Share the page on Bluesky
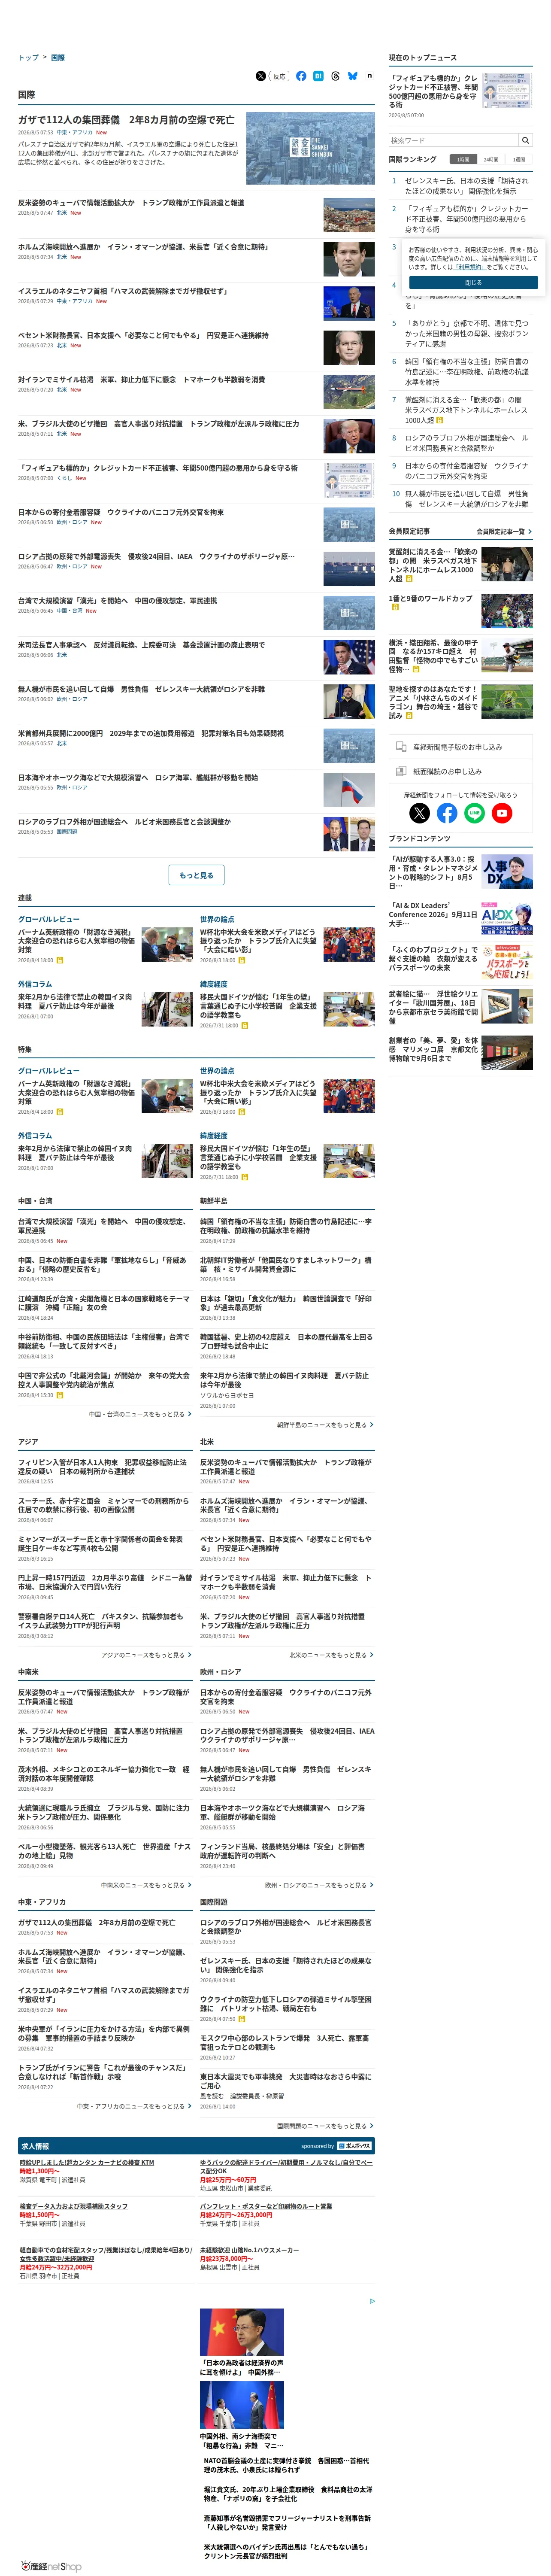The height and width of the screenshot is (2576, 551). point(352,76)
